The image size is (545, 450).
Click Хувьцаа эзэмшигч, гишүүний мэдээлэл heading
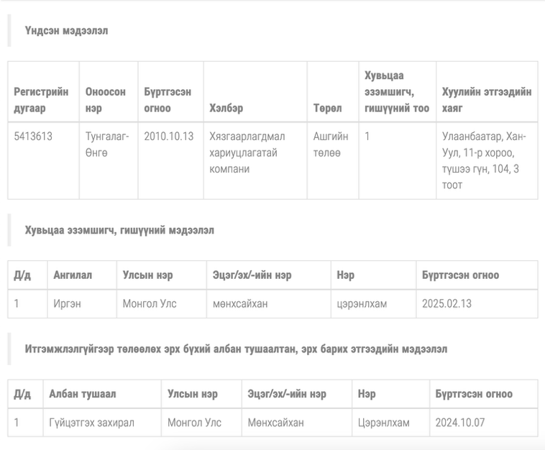[x=119, y=230]
